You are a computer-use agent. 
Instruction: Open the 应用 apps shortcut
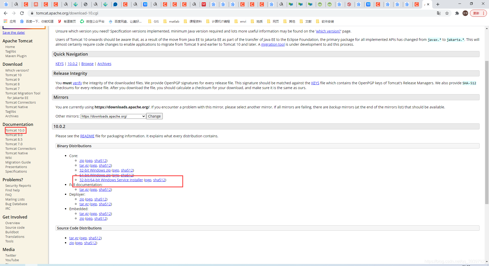[10, 21]
